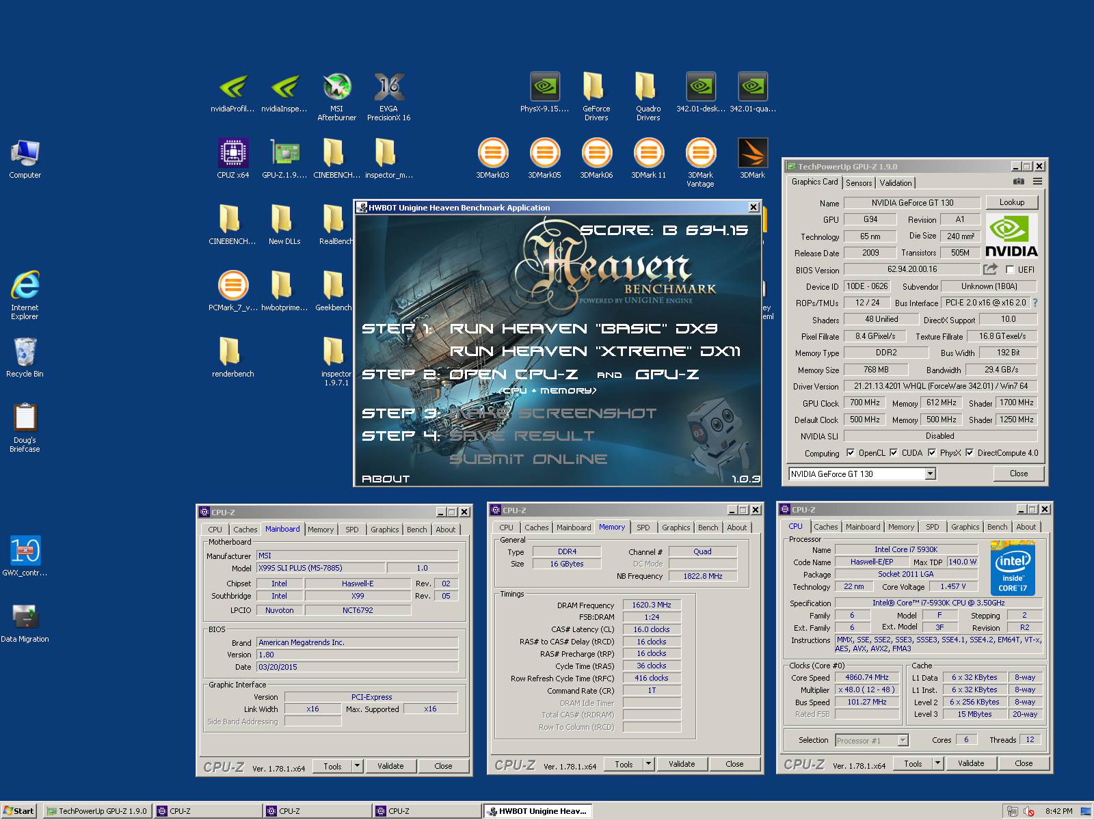Screen dimensions: 1094x820
Task: Expand Tools dropdown arrow in Memory CPU-Z
Action: pos(648,764)
